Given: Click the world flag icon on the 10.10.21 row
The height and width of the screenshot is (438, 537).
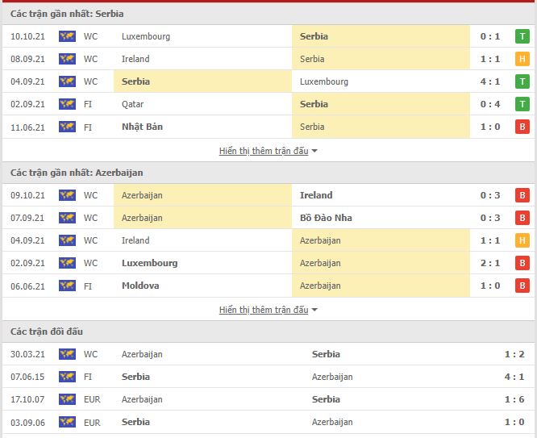Looking at the screenshot, I should (67, 36).
